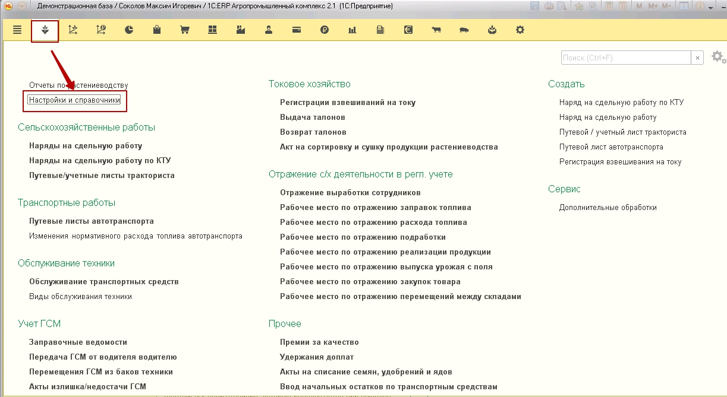The width and height of the screenshot is (727, 397).
Task: Open the bar chart section
Action: click(353, 30)
